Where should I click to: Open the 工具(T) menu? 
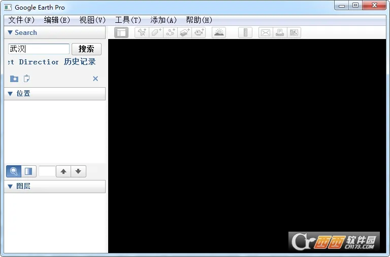click(x=128, y=20)
